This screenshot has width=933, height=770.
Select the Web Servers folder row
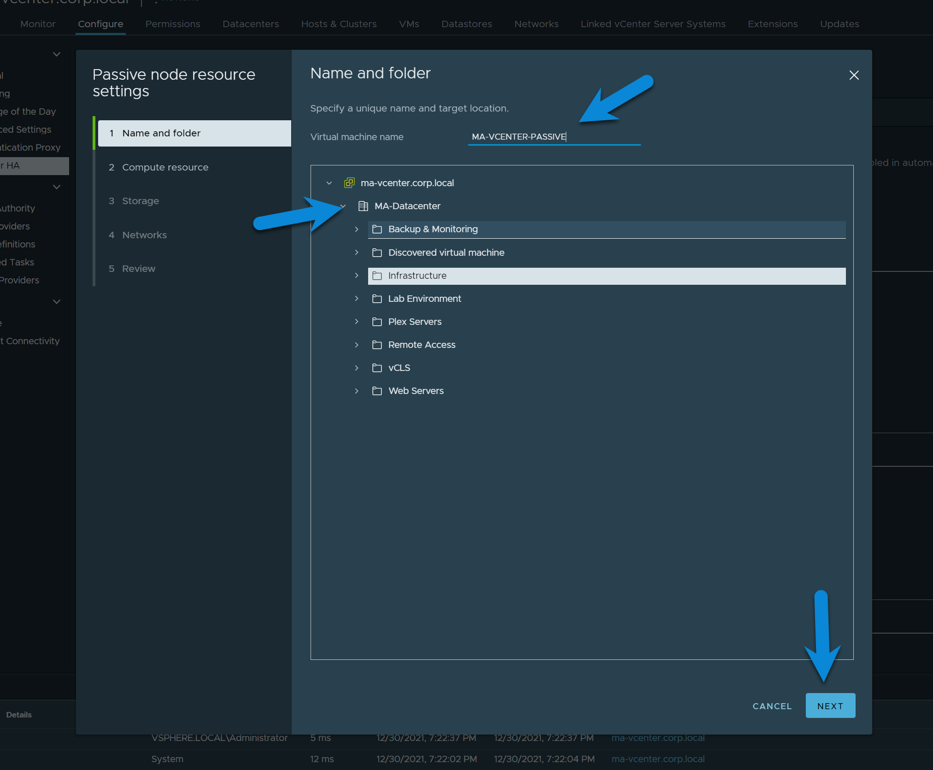[607, 391]
